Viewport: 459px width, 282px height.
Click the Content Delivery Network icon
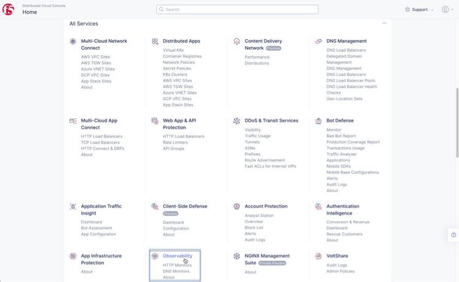tap(237, 42)
